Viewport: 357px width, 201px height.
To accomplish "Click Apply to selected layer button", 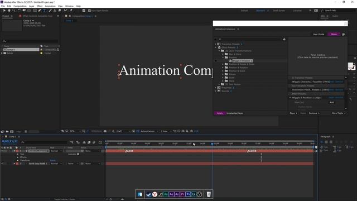I will click(x=220, y=113).
